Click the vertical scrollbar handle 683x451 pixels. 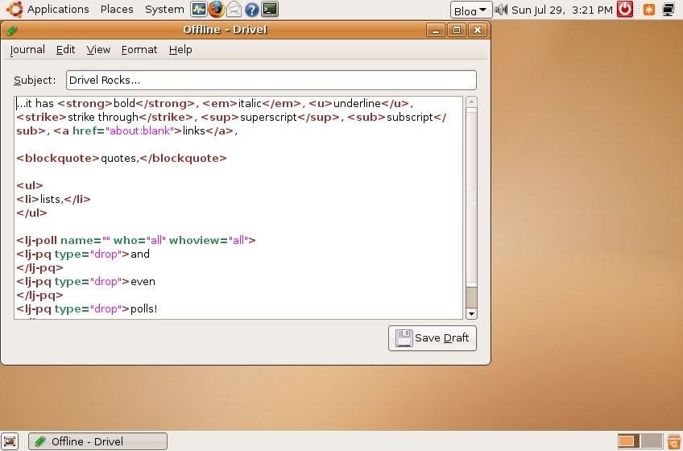[471, 197]
